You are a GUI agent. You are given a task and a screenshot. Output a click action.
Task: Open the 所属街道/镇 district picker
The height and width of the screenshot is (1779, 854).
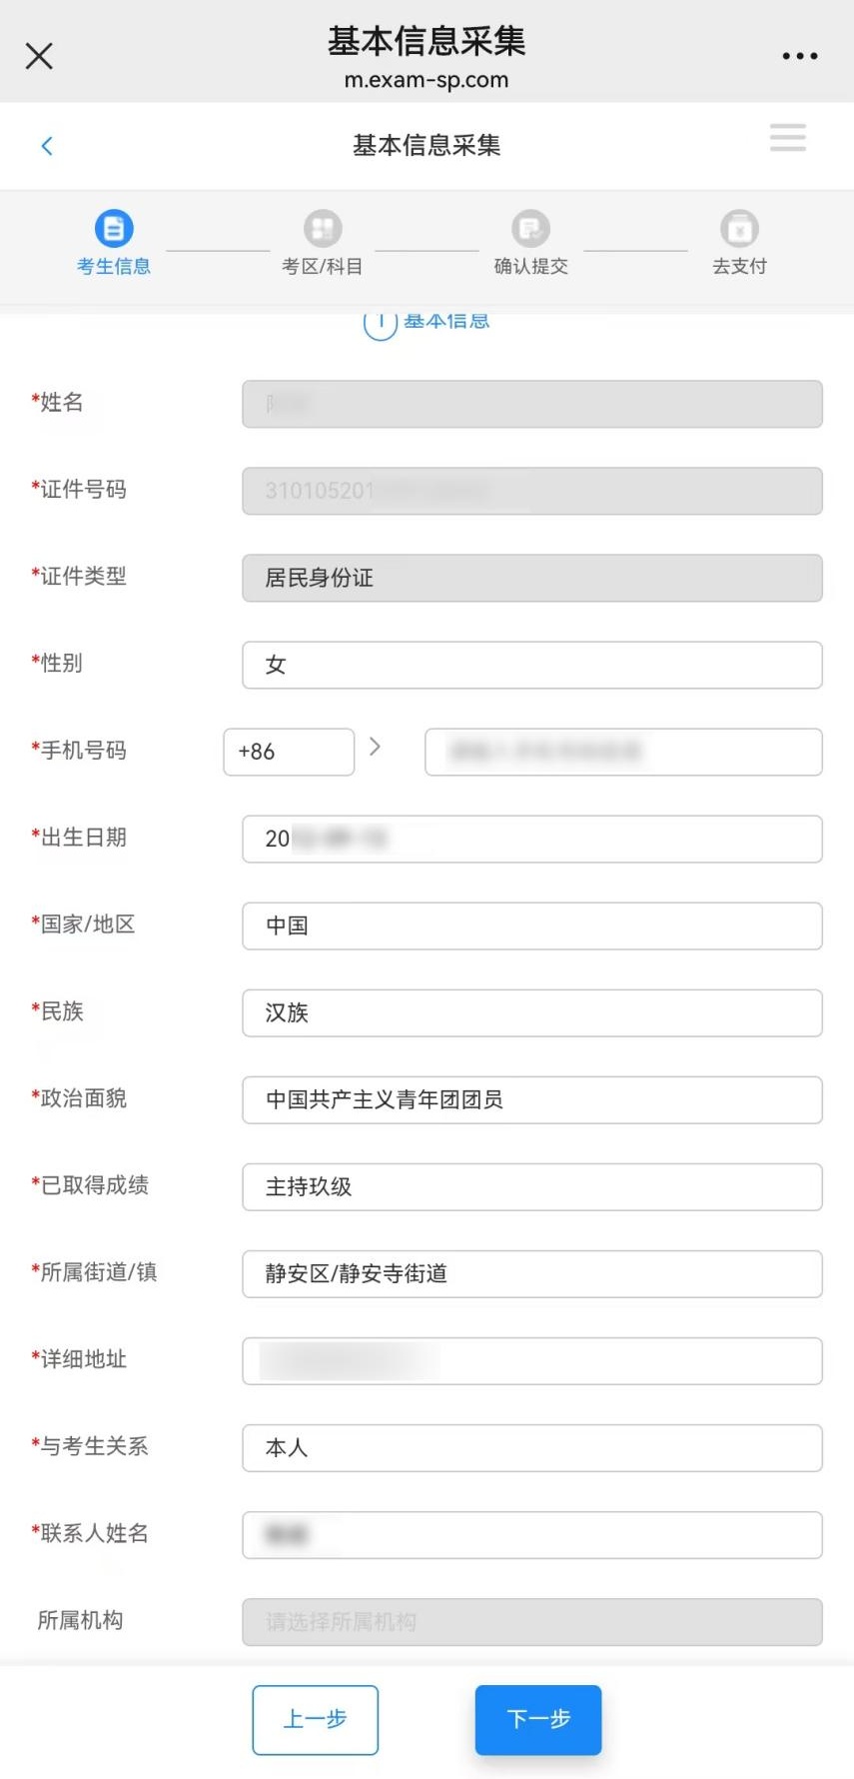click(531, 1273)
